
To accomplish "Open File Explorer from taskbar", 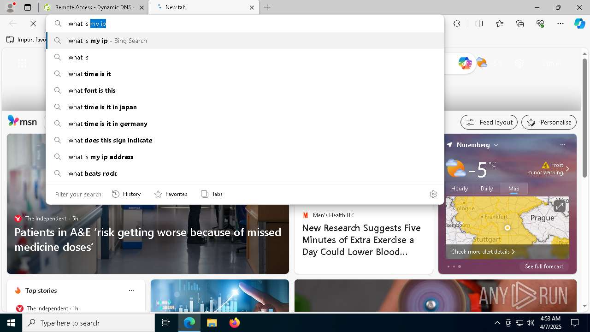I will click(212, 323).
